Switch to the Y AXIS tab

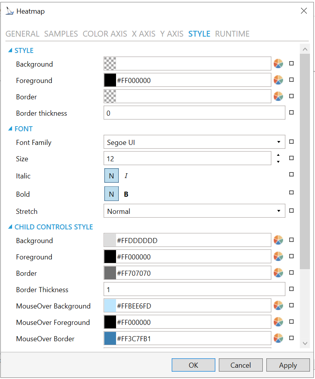click(x=172, y=34)
